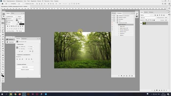Switch to the Каналы tab
The height and width of the screenshot is (96, 171).
(x=146, y=12)
